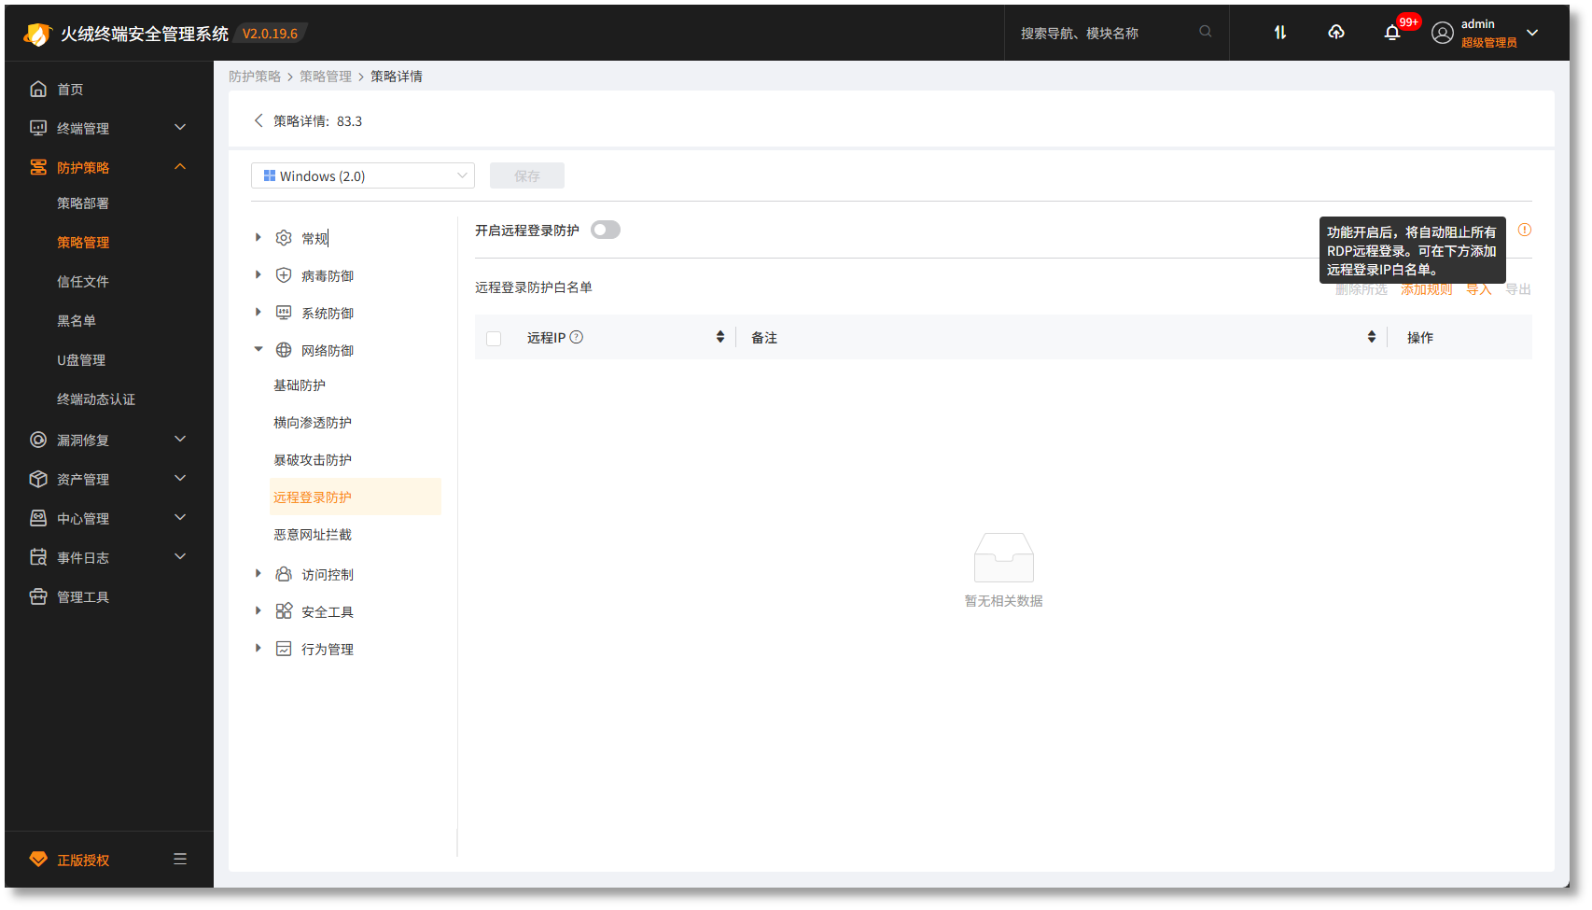The width and height of the screenshot is (1592, 910).
Task: Open 黑名单 in the sidebar
Action: 77,320
